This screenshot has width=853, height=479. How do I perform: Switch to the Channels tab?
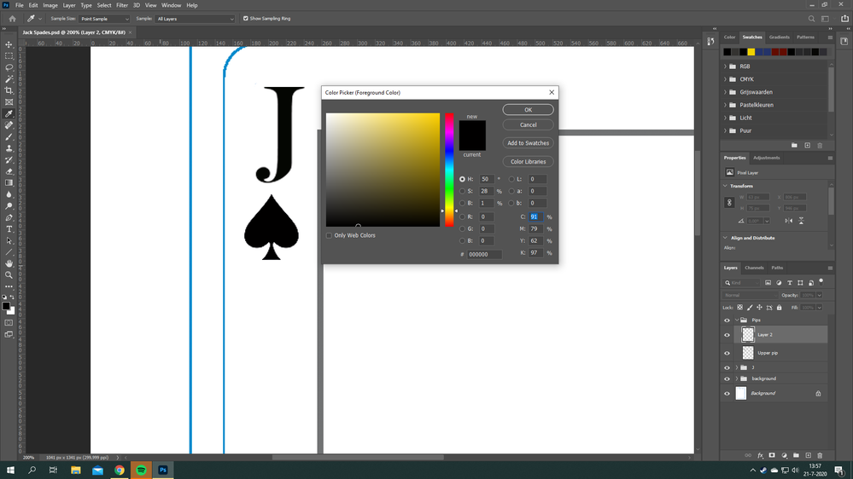pyautogui.click(x=754, y=268)
